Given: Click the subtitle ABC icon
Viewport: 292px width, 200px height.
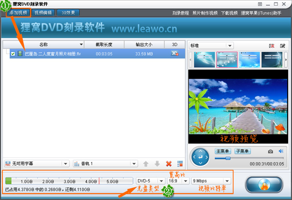Looking at the screenshot, I should 8,164.
